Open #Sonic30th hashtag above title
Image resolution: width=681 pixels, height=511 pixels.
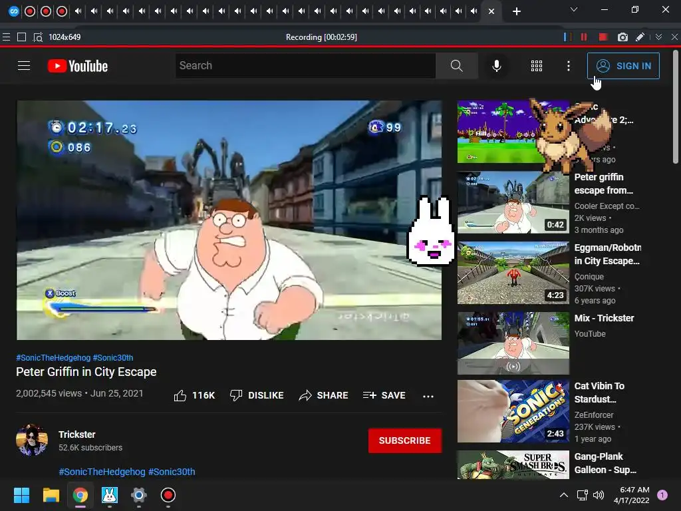coord(113,357)
